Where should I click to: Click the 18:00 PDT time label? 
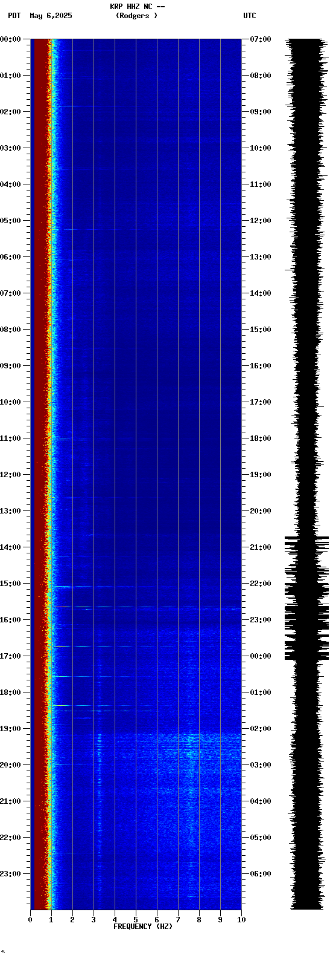(x=10, y=692)
